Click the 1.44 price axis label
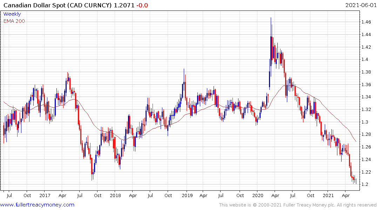The height and width of the screenshot is (210, 377). 366,35
